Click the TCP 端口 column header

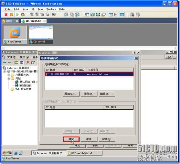click(x=79, y=70)
